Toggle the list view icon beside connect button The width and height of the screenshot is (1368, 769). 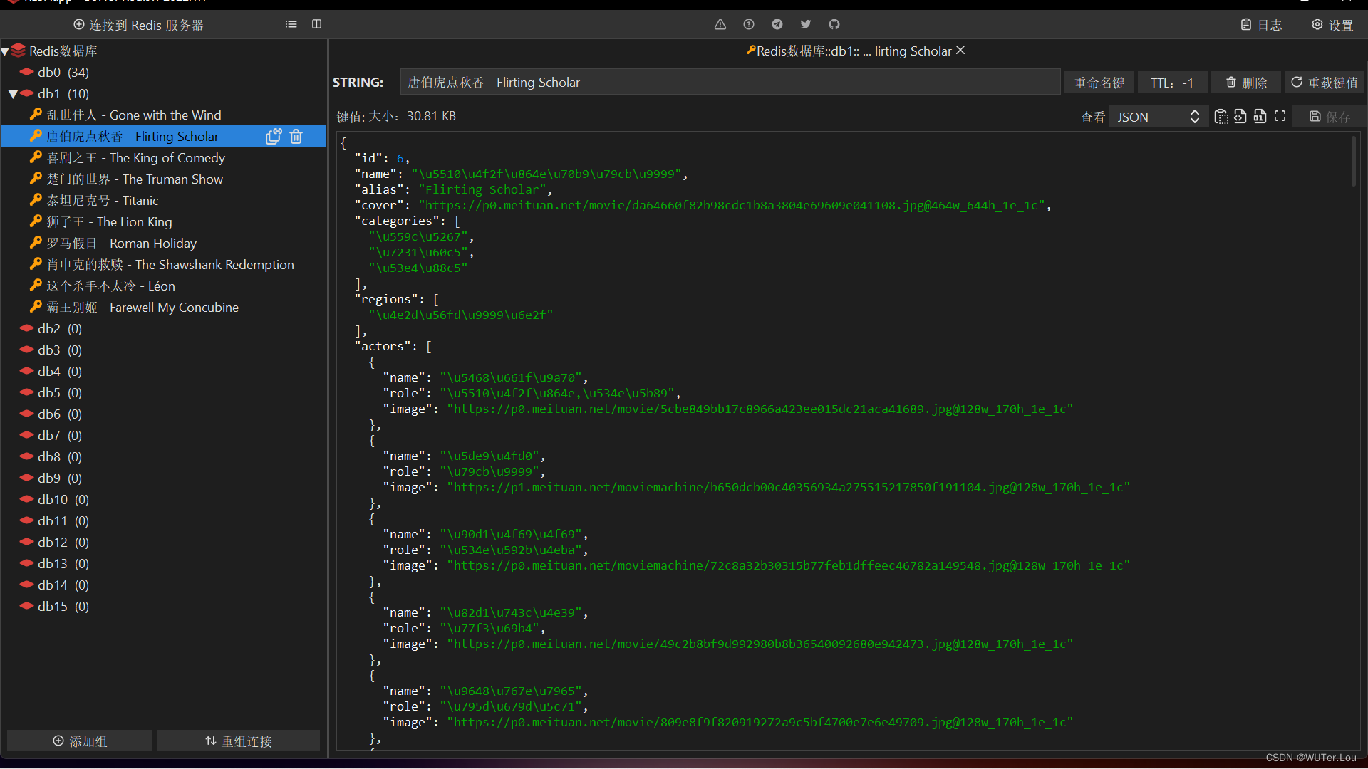point(291,25)
